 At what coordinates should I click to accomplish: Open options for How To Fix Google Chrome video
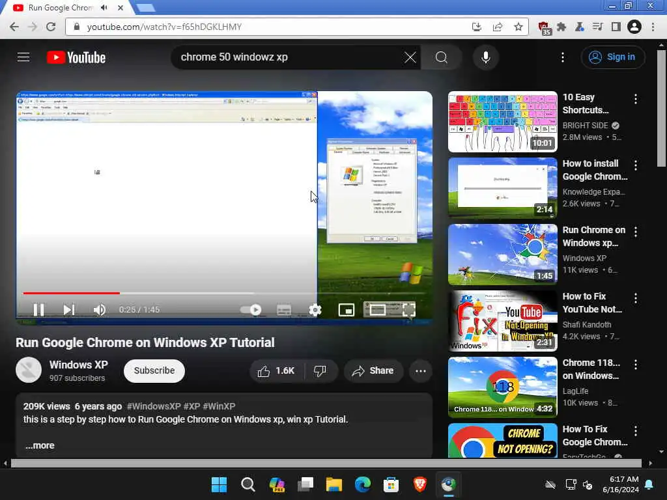[x=636, y=431]
